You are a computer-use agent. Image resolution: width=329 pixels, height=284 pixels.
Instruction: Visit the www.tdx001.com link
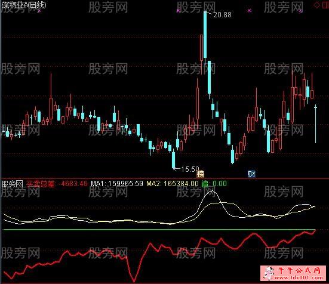click(x=297, y=277)
